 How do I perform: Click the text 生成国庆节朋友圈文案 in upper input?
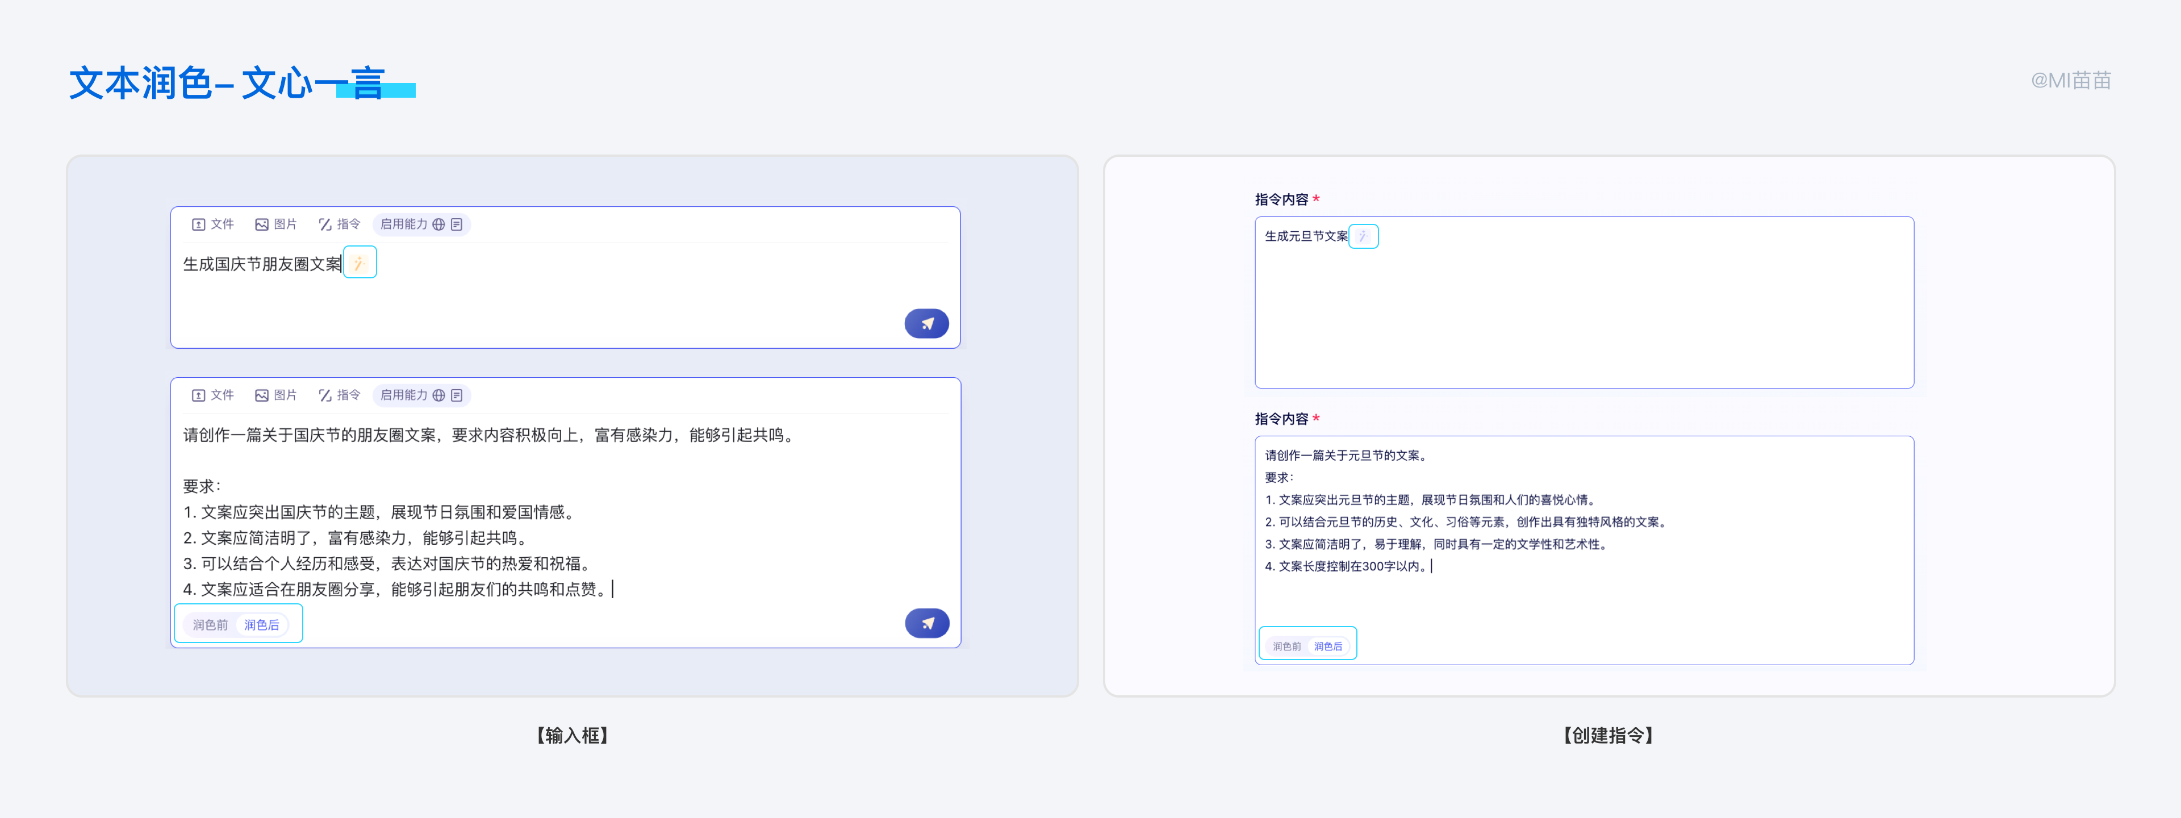pyautogui.click(x=262, y=264)
